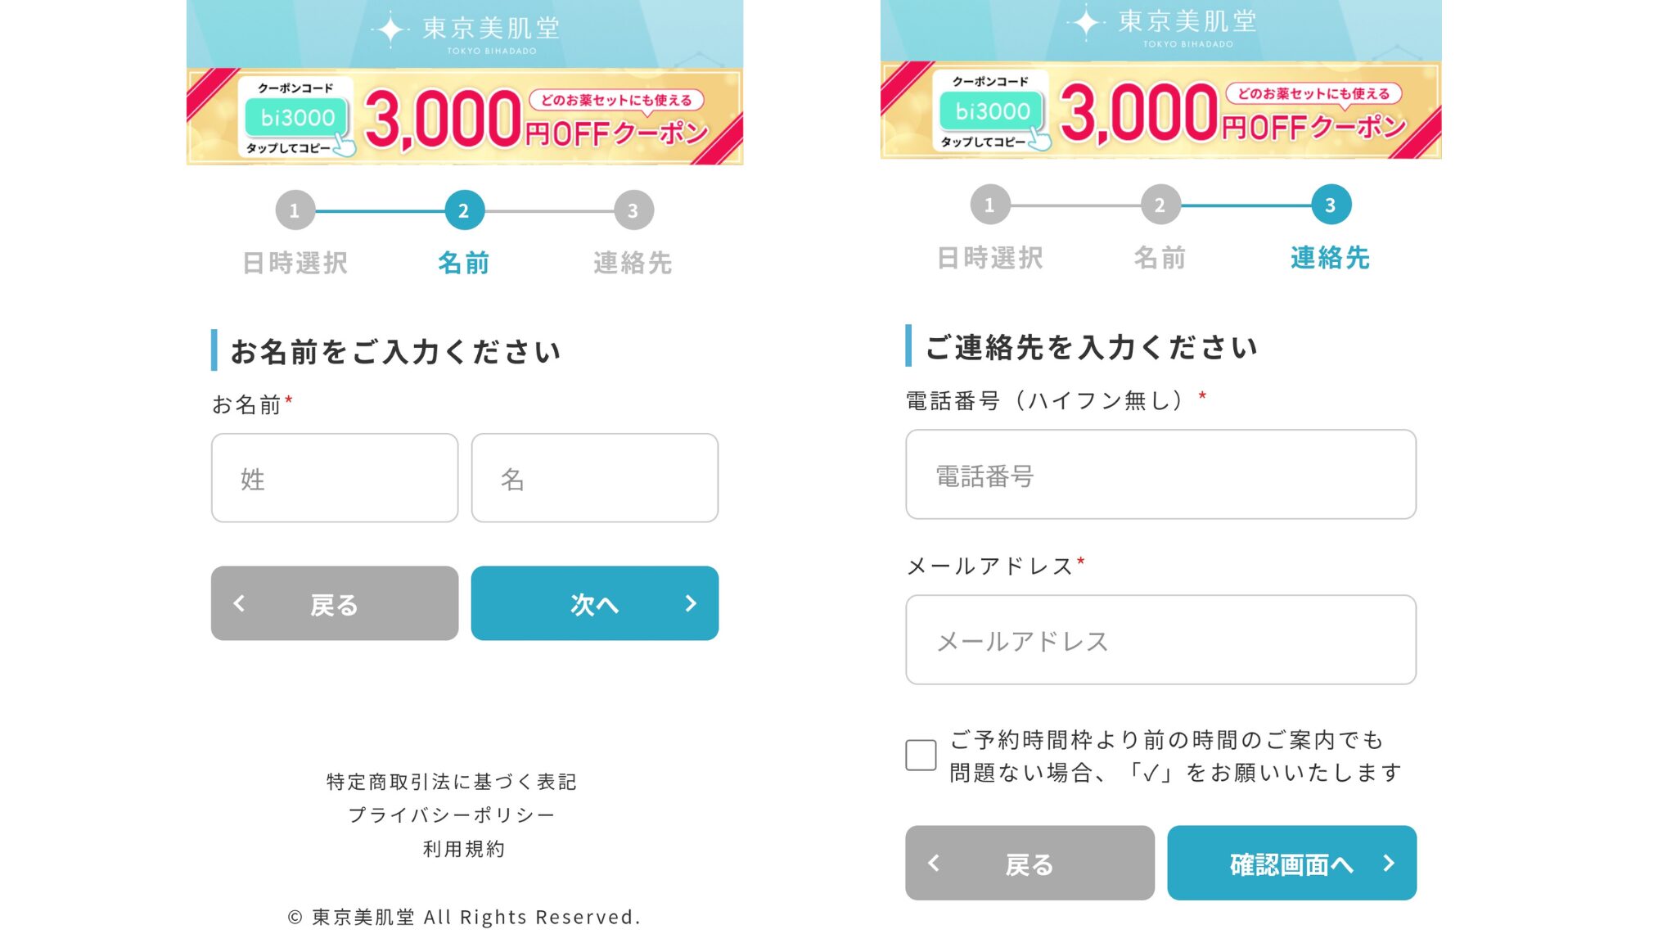The width and height of the screenshot is (1676, 943).
Task: Click step 2 circle in right progress bar
Action: click(x=1160, y=205)
